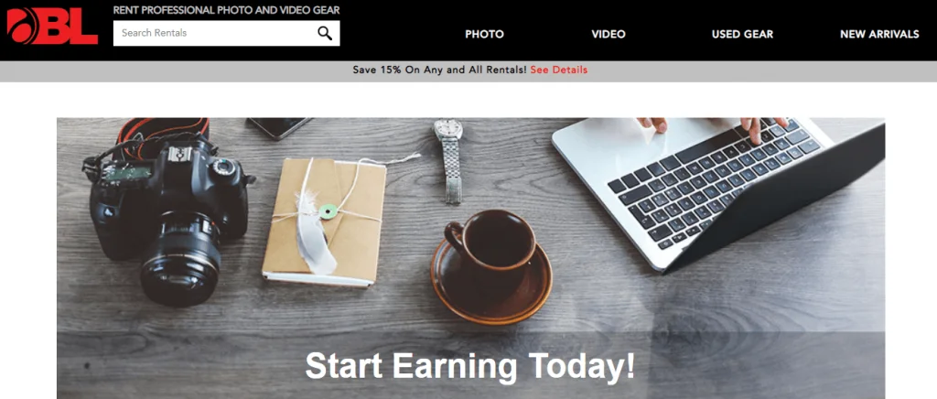Open the VIDEO menu
The image size is (937, 399).
[x=609, y=34]
